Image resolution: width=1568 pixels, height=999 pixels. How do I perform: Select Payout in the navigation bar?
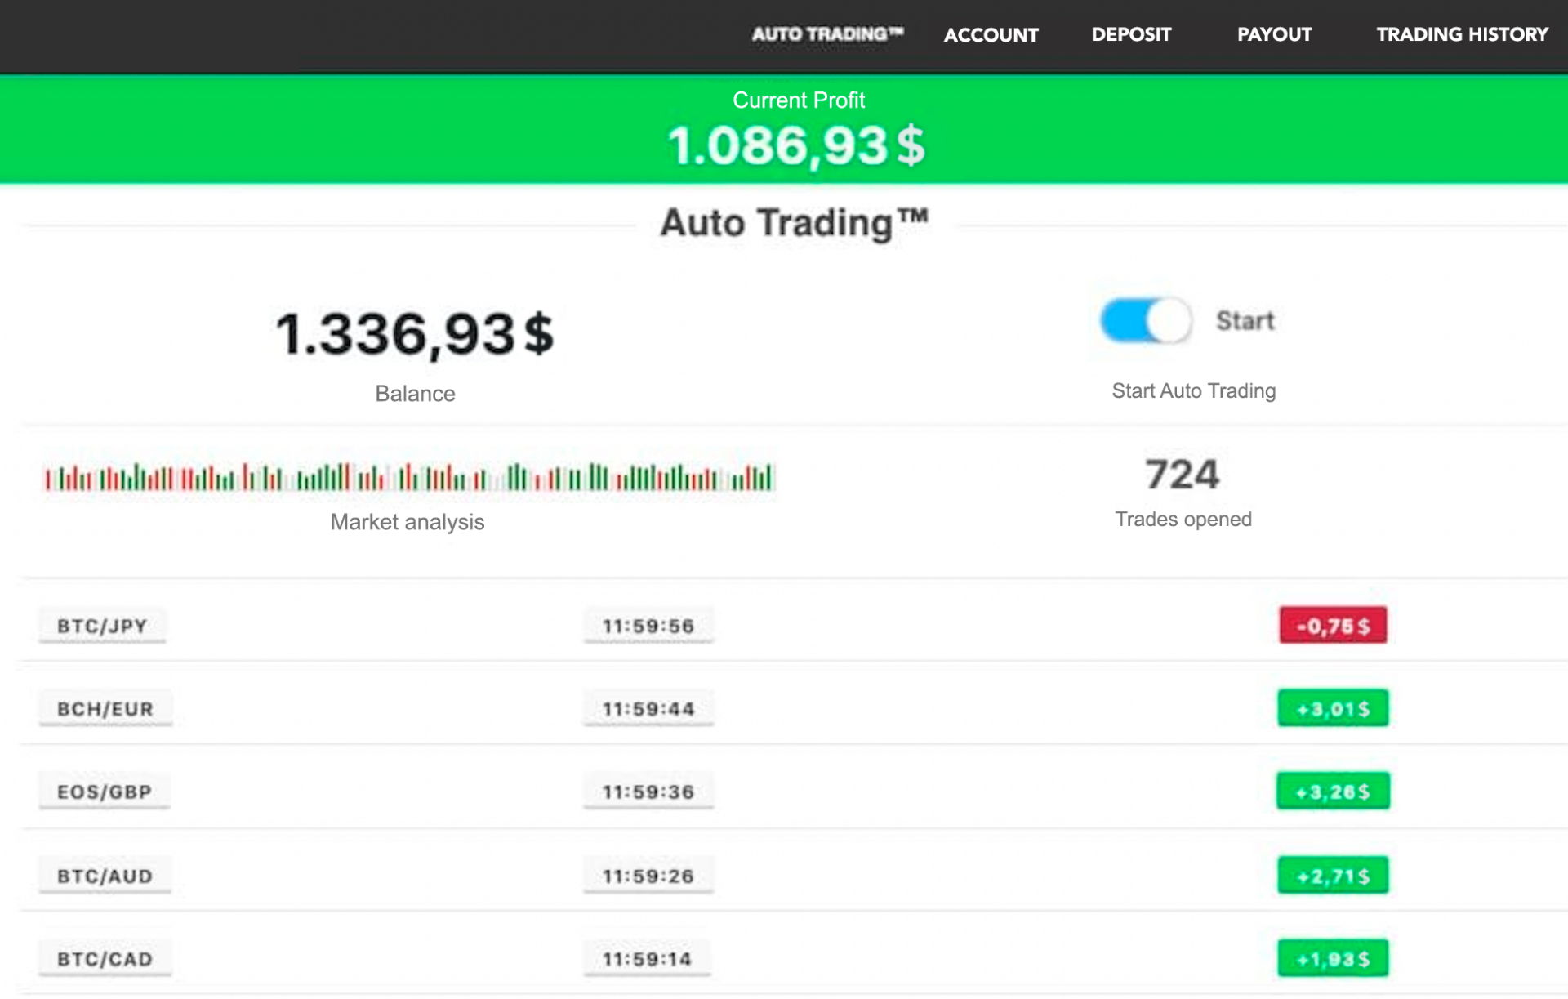pyautogui.click(x=1274, y=34)
